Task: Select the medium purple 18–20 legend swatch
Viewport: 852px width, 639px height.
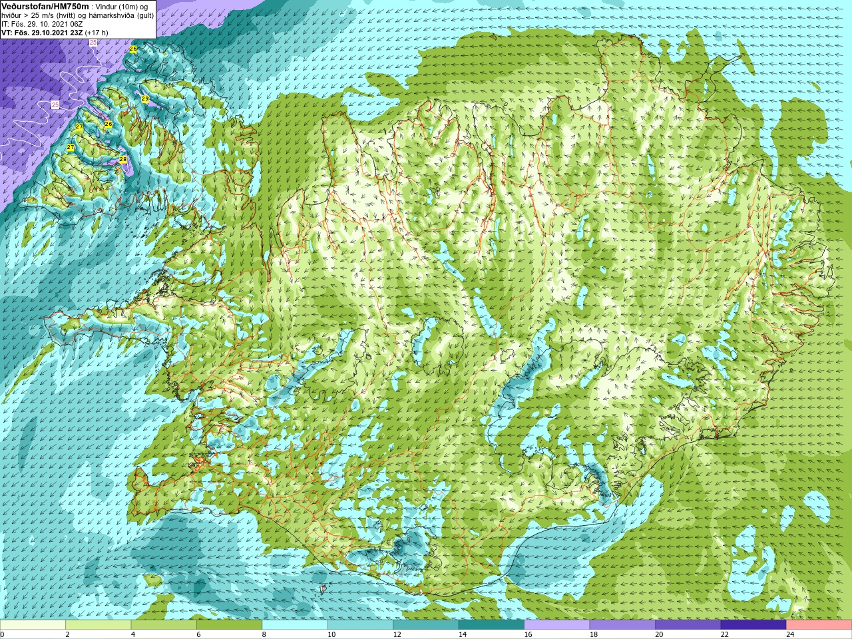Action: coord(622,625)
